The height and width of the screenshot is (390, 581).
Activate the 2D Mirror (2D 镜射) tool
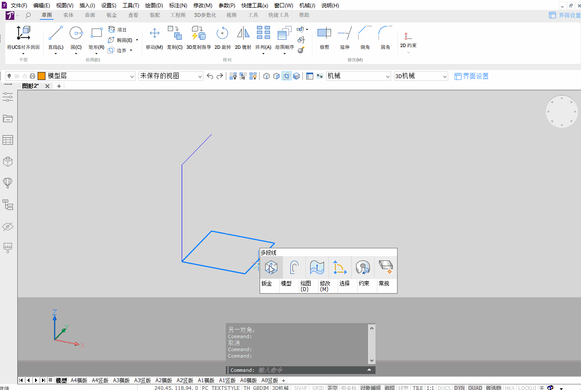(x=243, y=35)
